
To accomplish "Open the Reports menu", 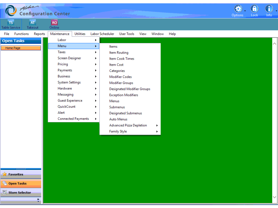I will (39, 34).
